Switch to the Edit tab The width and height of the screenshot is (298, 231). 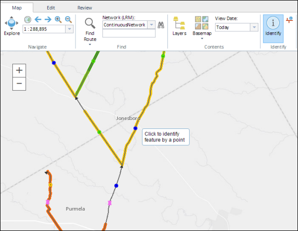51,8
